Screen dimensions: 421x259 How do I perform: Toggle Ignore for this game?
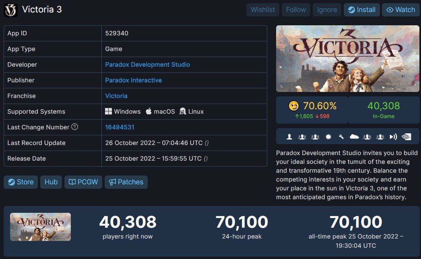(x=327, y=10)
